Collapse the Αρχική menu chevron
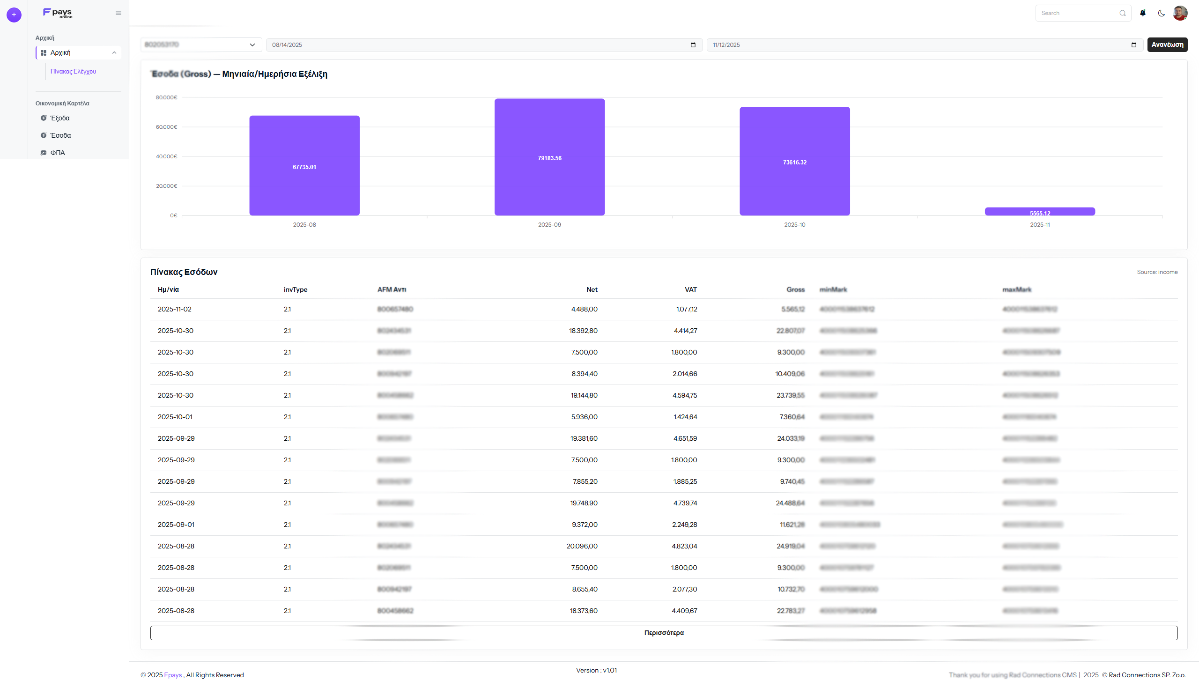 click(x=114, y=53)
